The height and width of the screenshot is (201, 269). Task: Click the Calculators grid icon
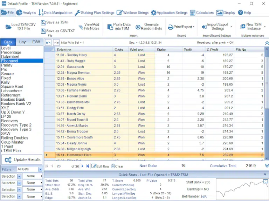coord(193,13)
